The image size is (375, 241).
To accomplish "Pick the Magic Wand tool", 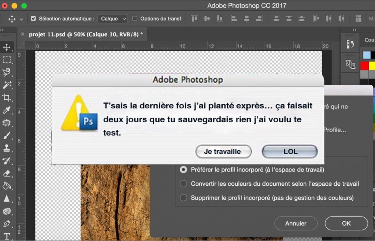I will [7, 85].
